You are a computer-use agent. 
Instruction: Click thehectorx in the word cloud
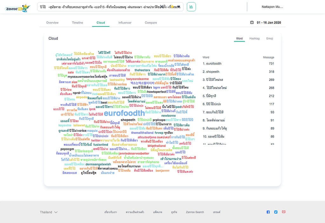[142, 70]
